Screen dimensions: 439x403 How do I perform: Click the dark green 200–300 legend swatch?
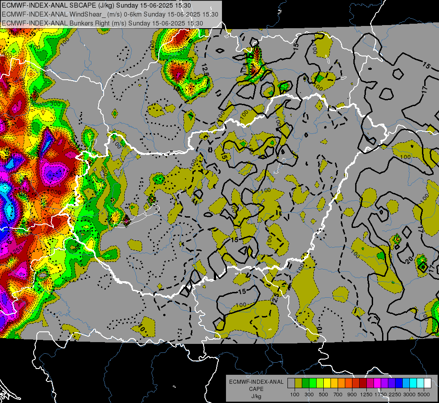pyautogui.click(x=305, y=383)
